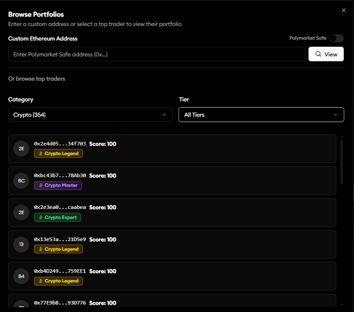Open the Category dropdown showing Crypto (354)
354x312 pixels.
tap(90, 115)
